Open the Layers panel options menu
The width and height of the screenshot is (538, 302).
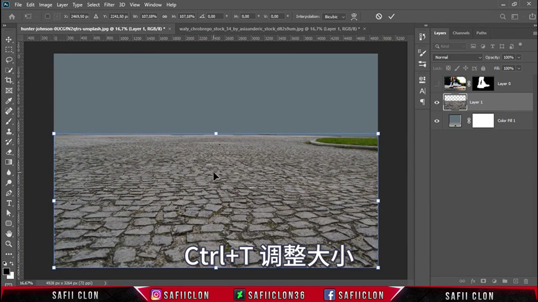tap(534, 33)
